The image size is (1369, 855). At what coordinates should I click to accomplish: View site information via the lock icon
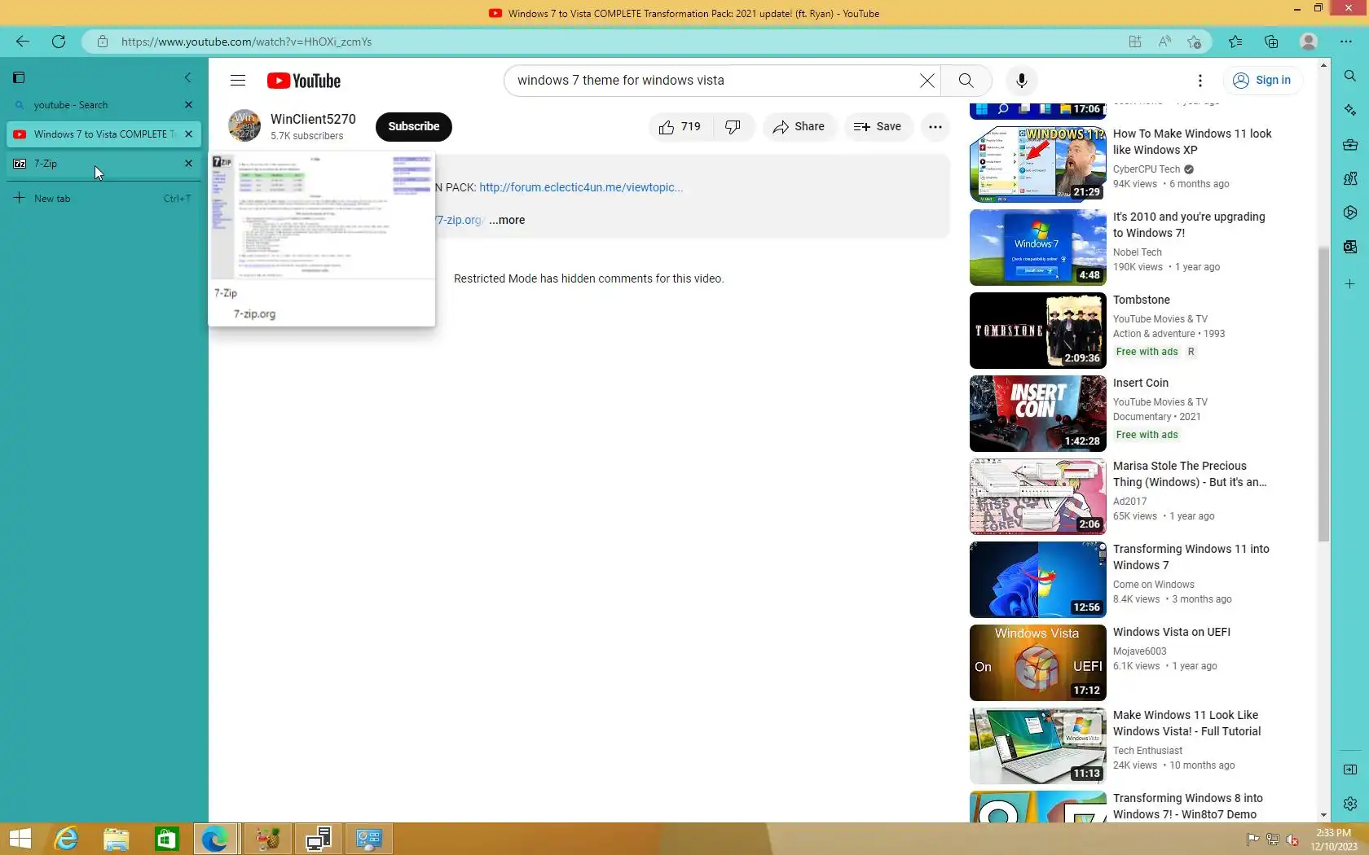coord(103,42)
